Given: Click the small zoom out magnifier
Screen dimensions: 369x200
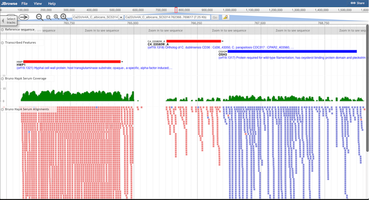Looking at the screenshot, I should (48, 17).
